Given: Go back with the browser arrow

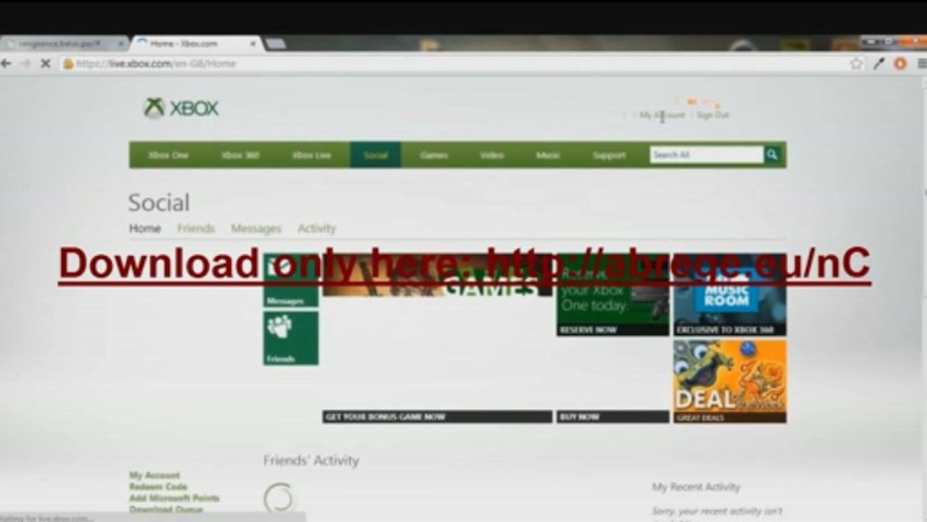Looking at the screenshot, I should click(6, 64).
